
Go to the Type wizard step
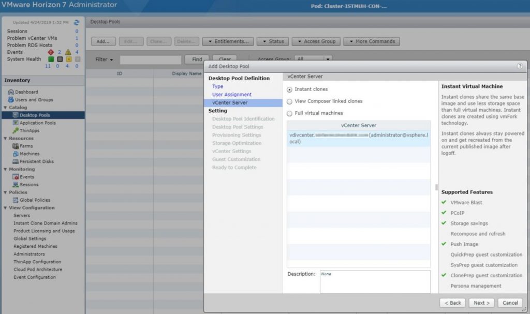[x=218, y=86]
